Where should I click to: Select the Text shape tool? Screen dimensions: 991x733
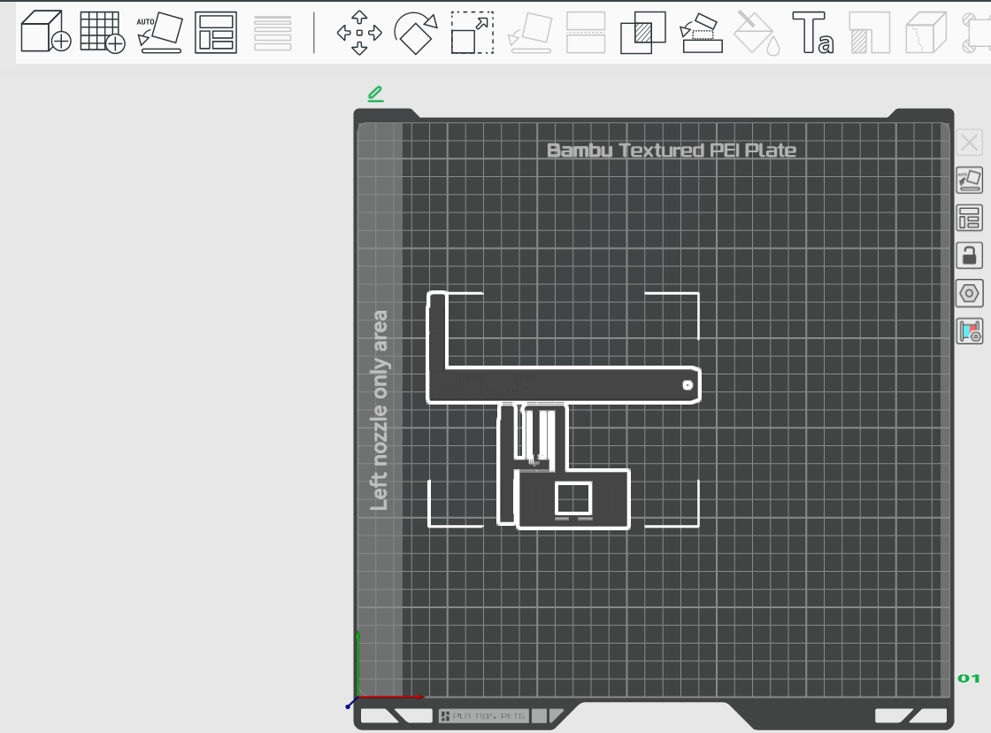pos(813,32)
